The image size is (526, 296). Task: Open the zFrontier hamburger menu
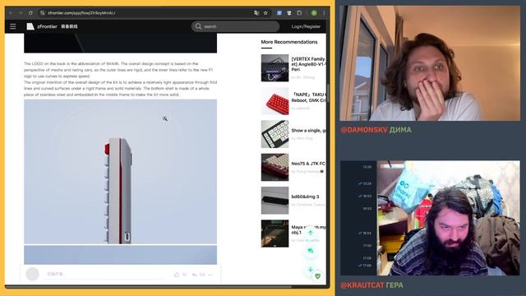point(13,26)
